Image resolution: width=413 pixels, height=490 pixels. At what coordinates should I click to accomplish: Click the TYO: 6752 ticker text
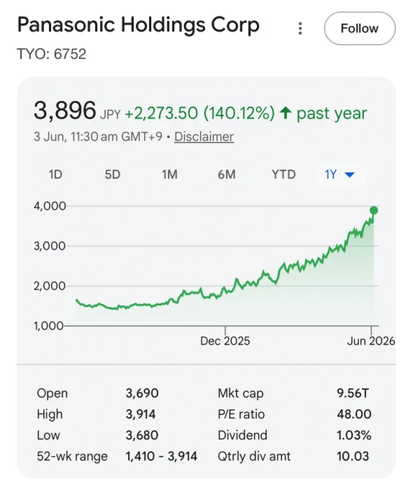52,54
